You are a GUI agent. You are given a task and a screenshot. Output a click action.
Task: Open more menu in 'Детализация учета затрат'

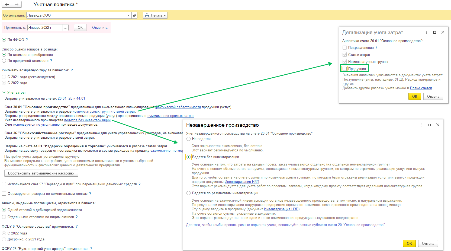(x=426, y=32)
